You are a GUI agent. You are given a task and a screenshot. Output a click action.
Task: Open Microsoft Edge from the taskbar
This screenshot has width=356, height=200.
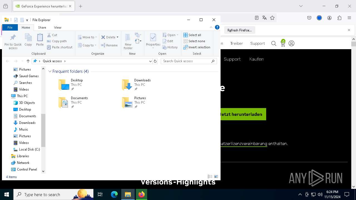pyautogui.click(x=114, y=194)
